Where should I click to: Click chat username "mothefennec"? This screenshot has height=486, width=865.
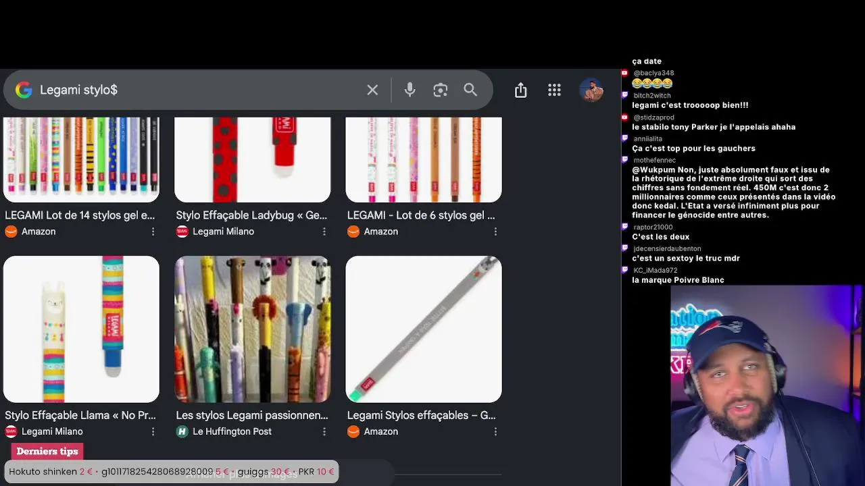pos(655,161)
